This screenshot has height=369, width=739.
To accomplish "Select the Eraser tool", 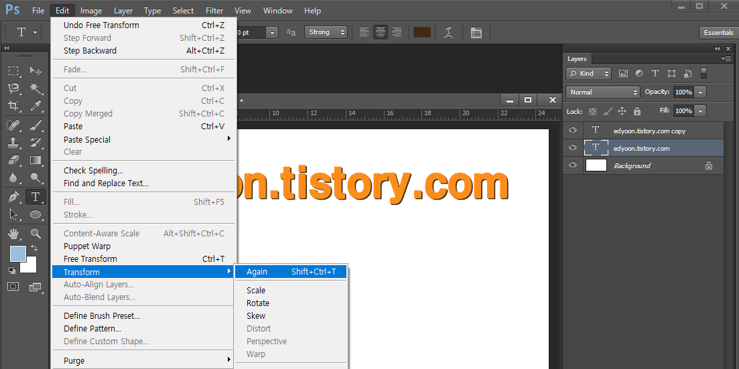I will point(13,160).
